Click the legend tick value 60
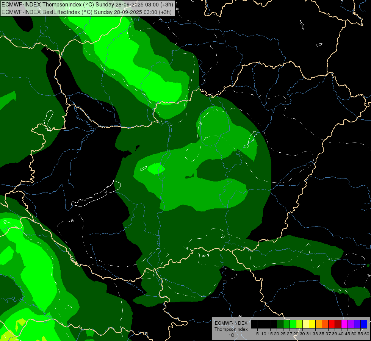This screenshot has width=371, height=341. point(367,334)
